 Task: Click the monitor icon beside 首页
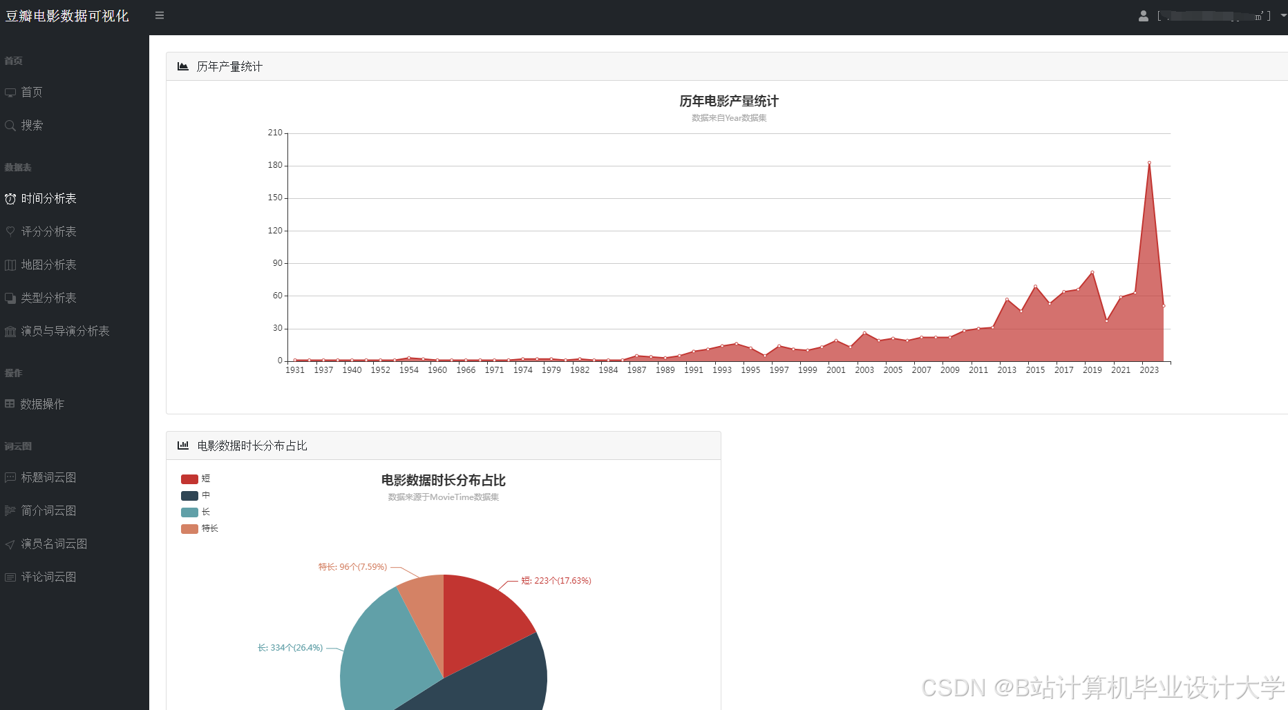point(10,93)
